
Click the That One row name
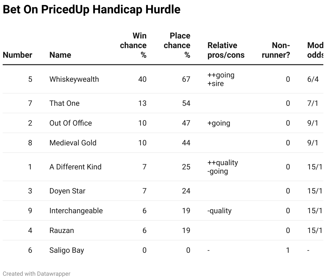pyautogui.click(x=64, y=103)
